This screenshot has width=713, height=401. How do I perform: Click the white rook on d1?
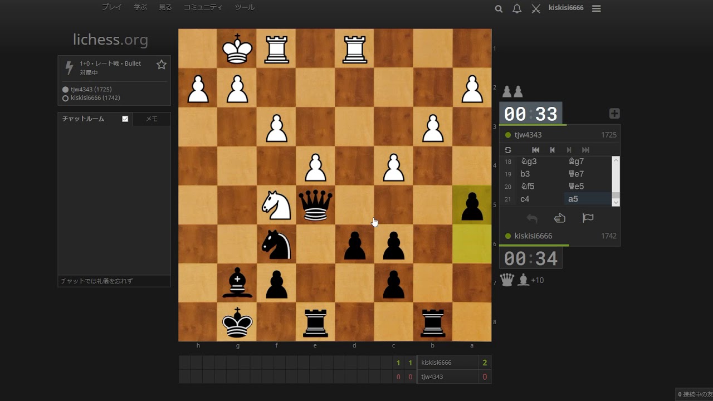click(x=354, y=48)
